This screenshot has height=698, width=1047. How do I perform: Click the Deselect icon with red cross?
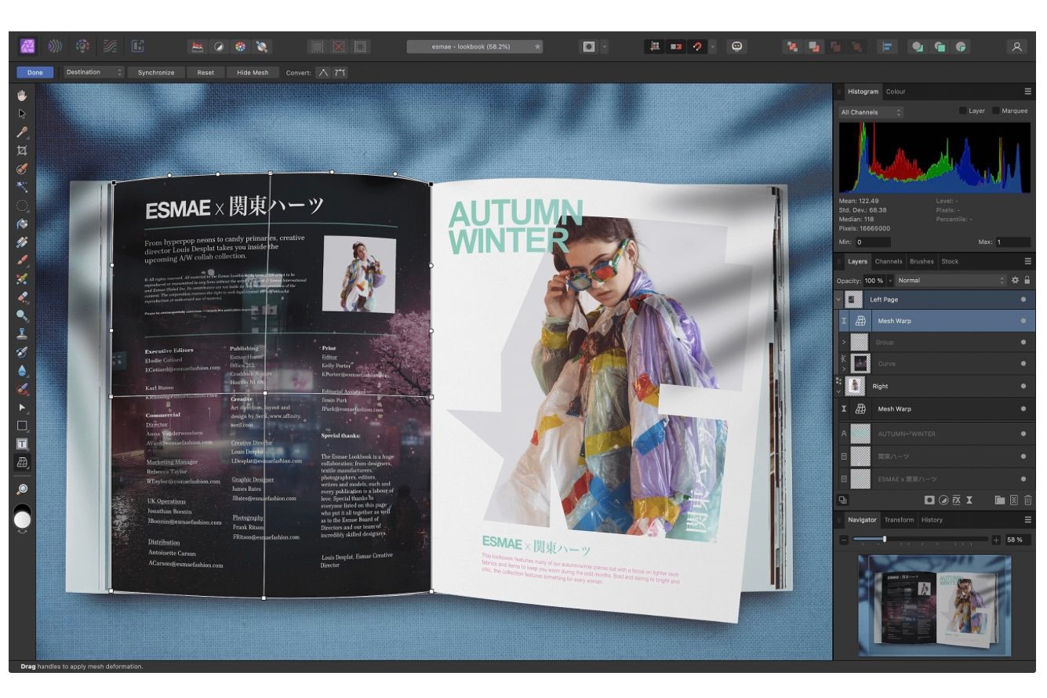[x=339, y=47]
